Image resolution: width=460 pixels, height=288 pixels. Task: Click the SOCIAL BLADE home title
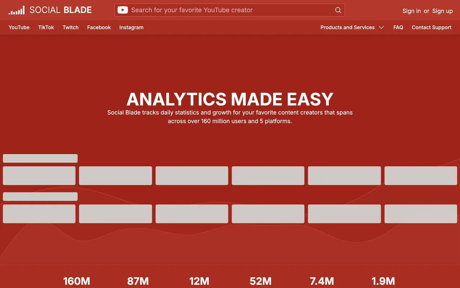(60, 10)
